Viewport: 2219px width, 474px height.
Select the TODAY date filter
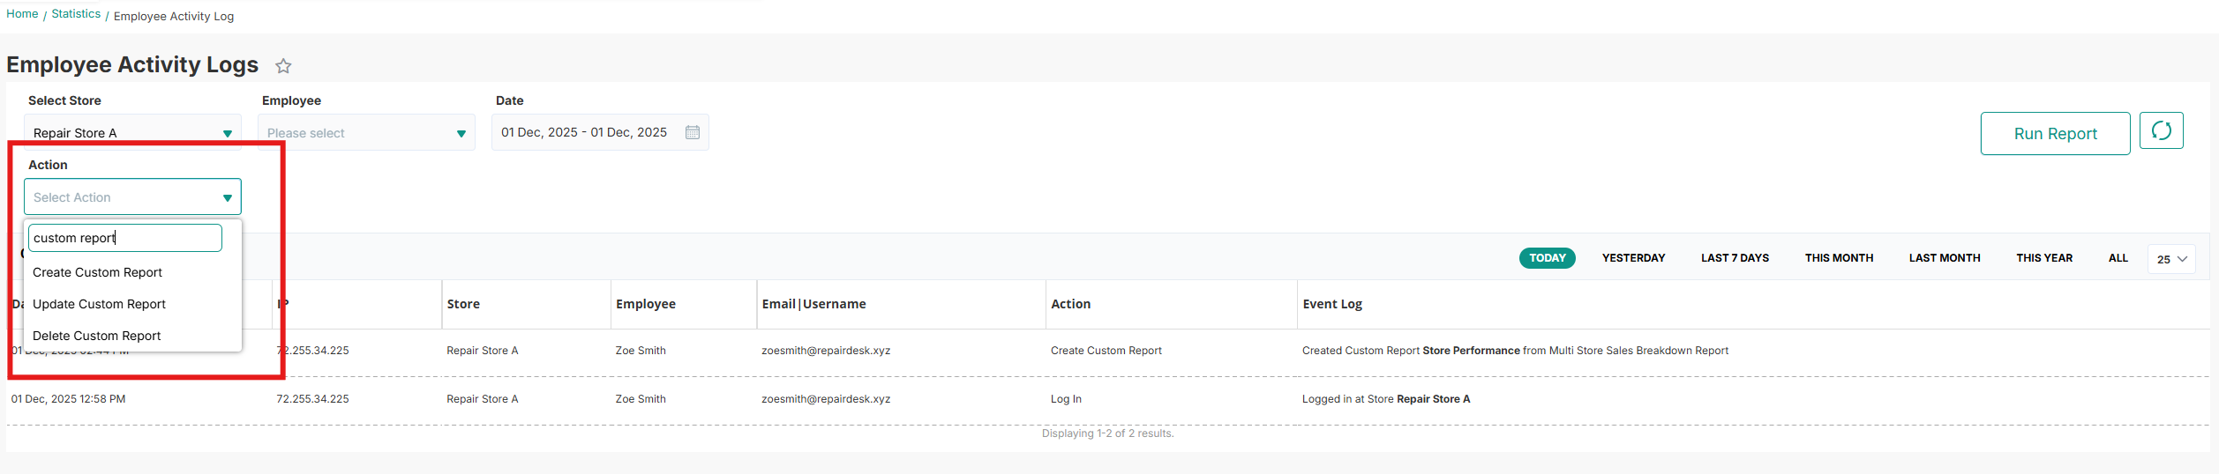1547,258
